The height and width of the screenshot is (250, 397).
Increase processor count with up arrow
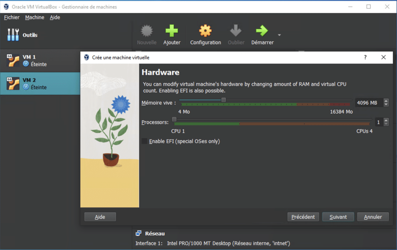(x=386, y=120)
